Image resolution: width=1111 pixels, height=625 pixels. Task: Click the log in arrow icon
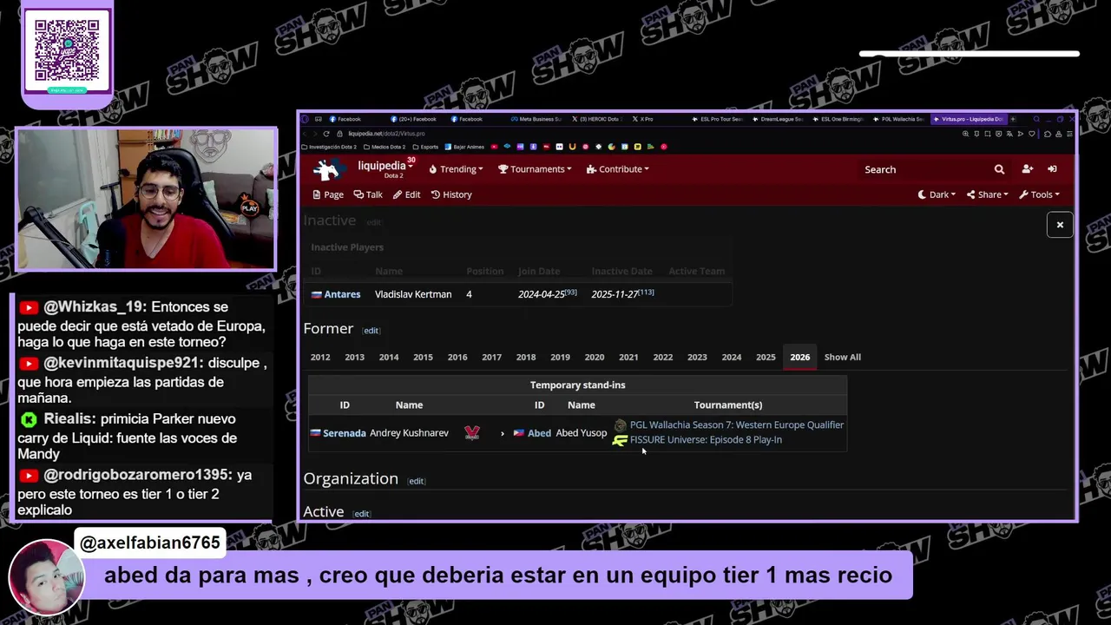[x=1052, y=169]
